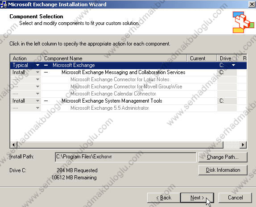Open action dropdown for Calendar Connector row
Image resolution: width=256 pixels, height=207 pixels.
coord(37,94)
